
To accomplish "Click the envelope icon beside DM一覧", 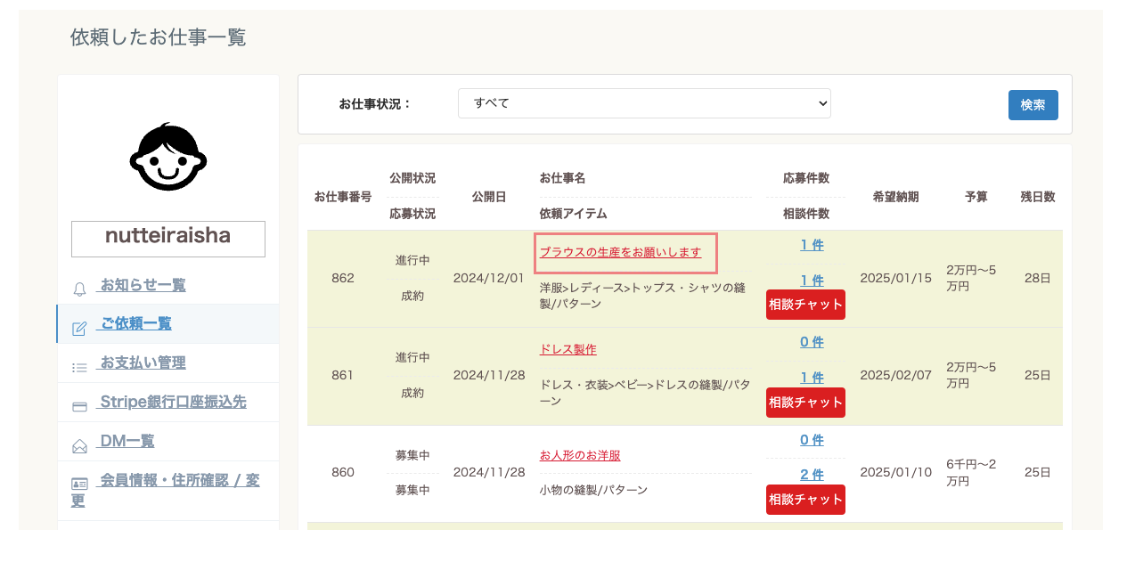I will 79,445.
